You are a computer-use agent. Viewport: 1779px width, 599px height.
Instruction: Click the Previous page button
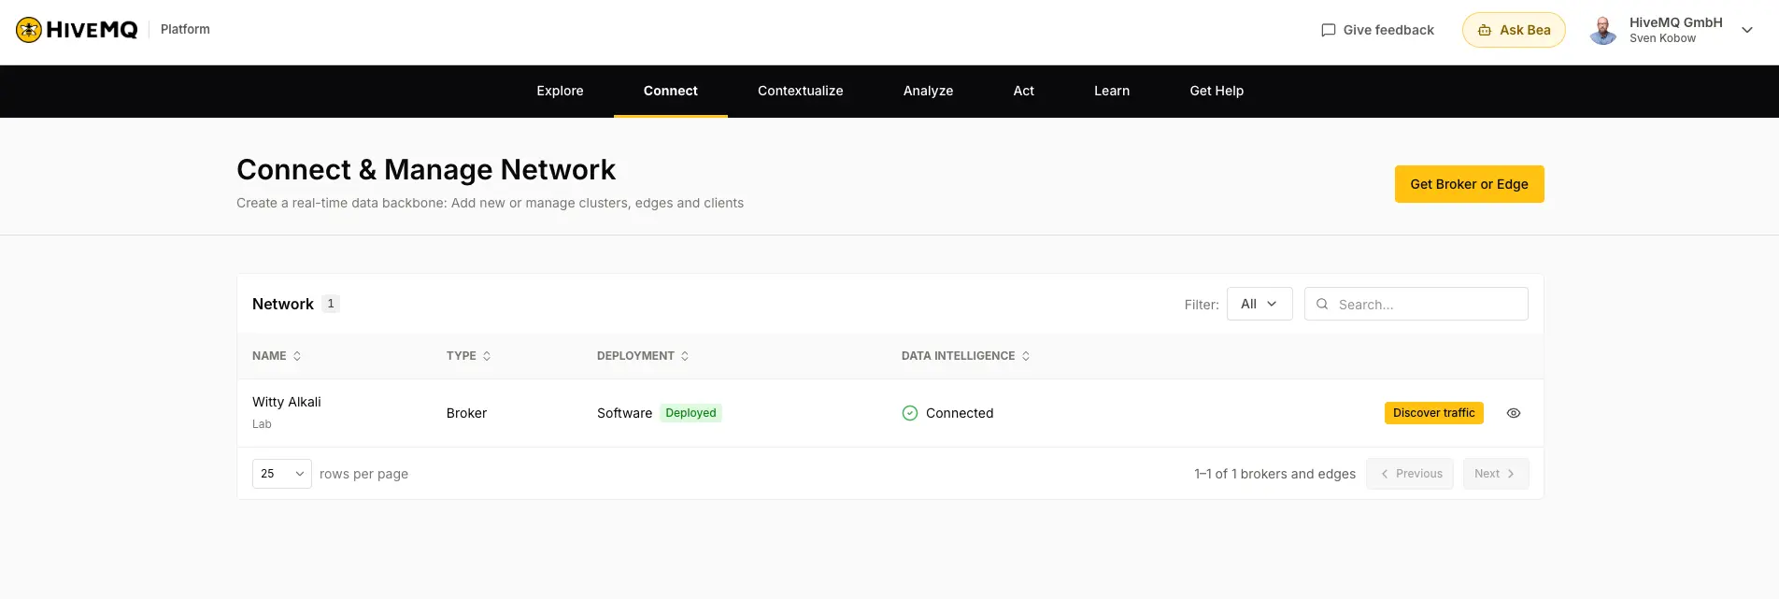tap(1410, 474)
